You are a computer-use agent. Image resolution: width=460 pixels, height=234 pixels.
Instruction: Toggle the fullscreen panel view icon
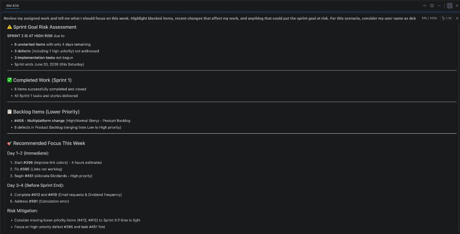pos(450,5)
